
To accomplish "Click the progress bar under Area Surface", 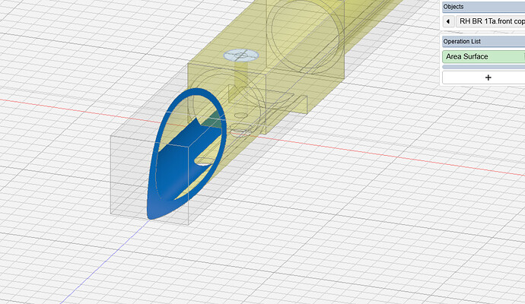I will click(x=483, y=67).
